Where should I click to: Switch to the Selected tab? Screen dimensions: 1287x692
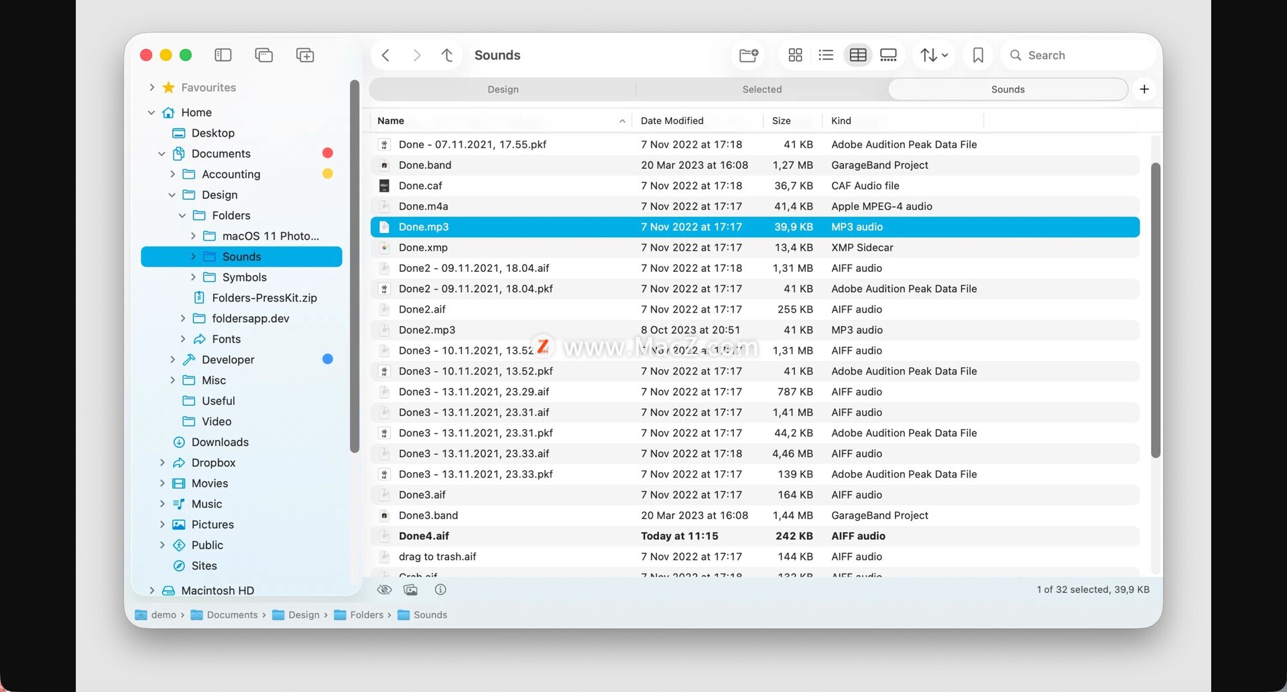pyautogui.click(x=761, y=89)
